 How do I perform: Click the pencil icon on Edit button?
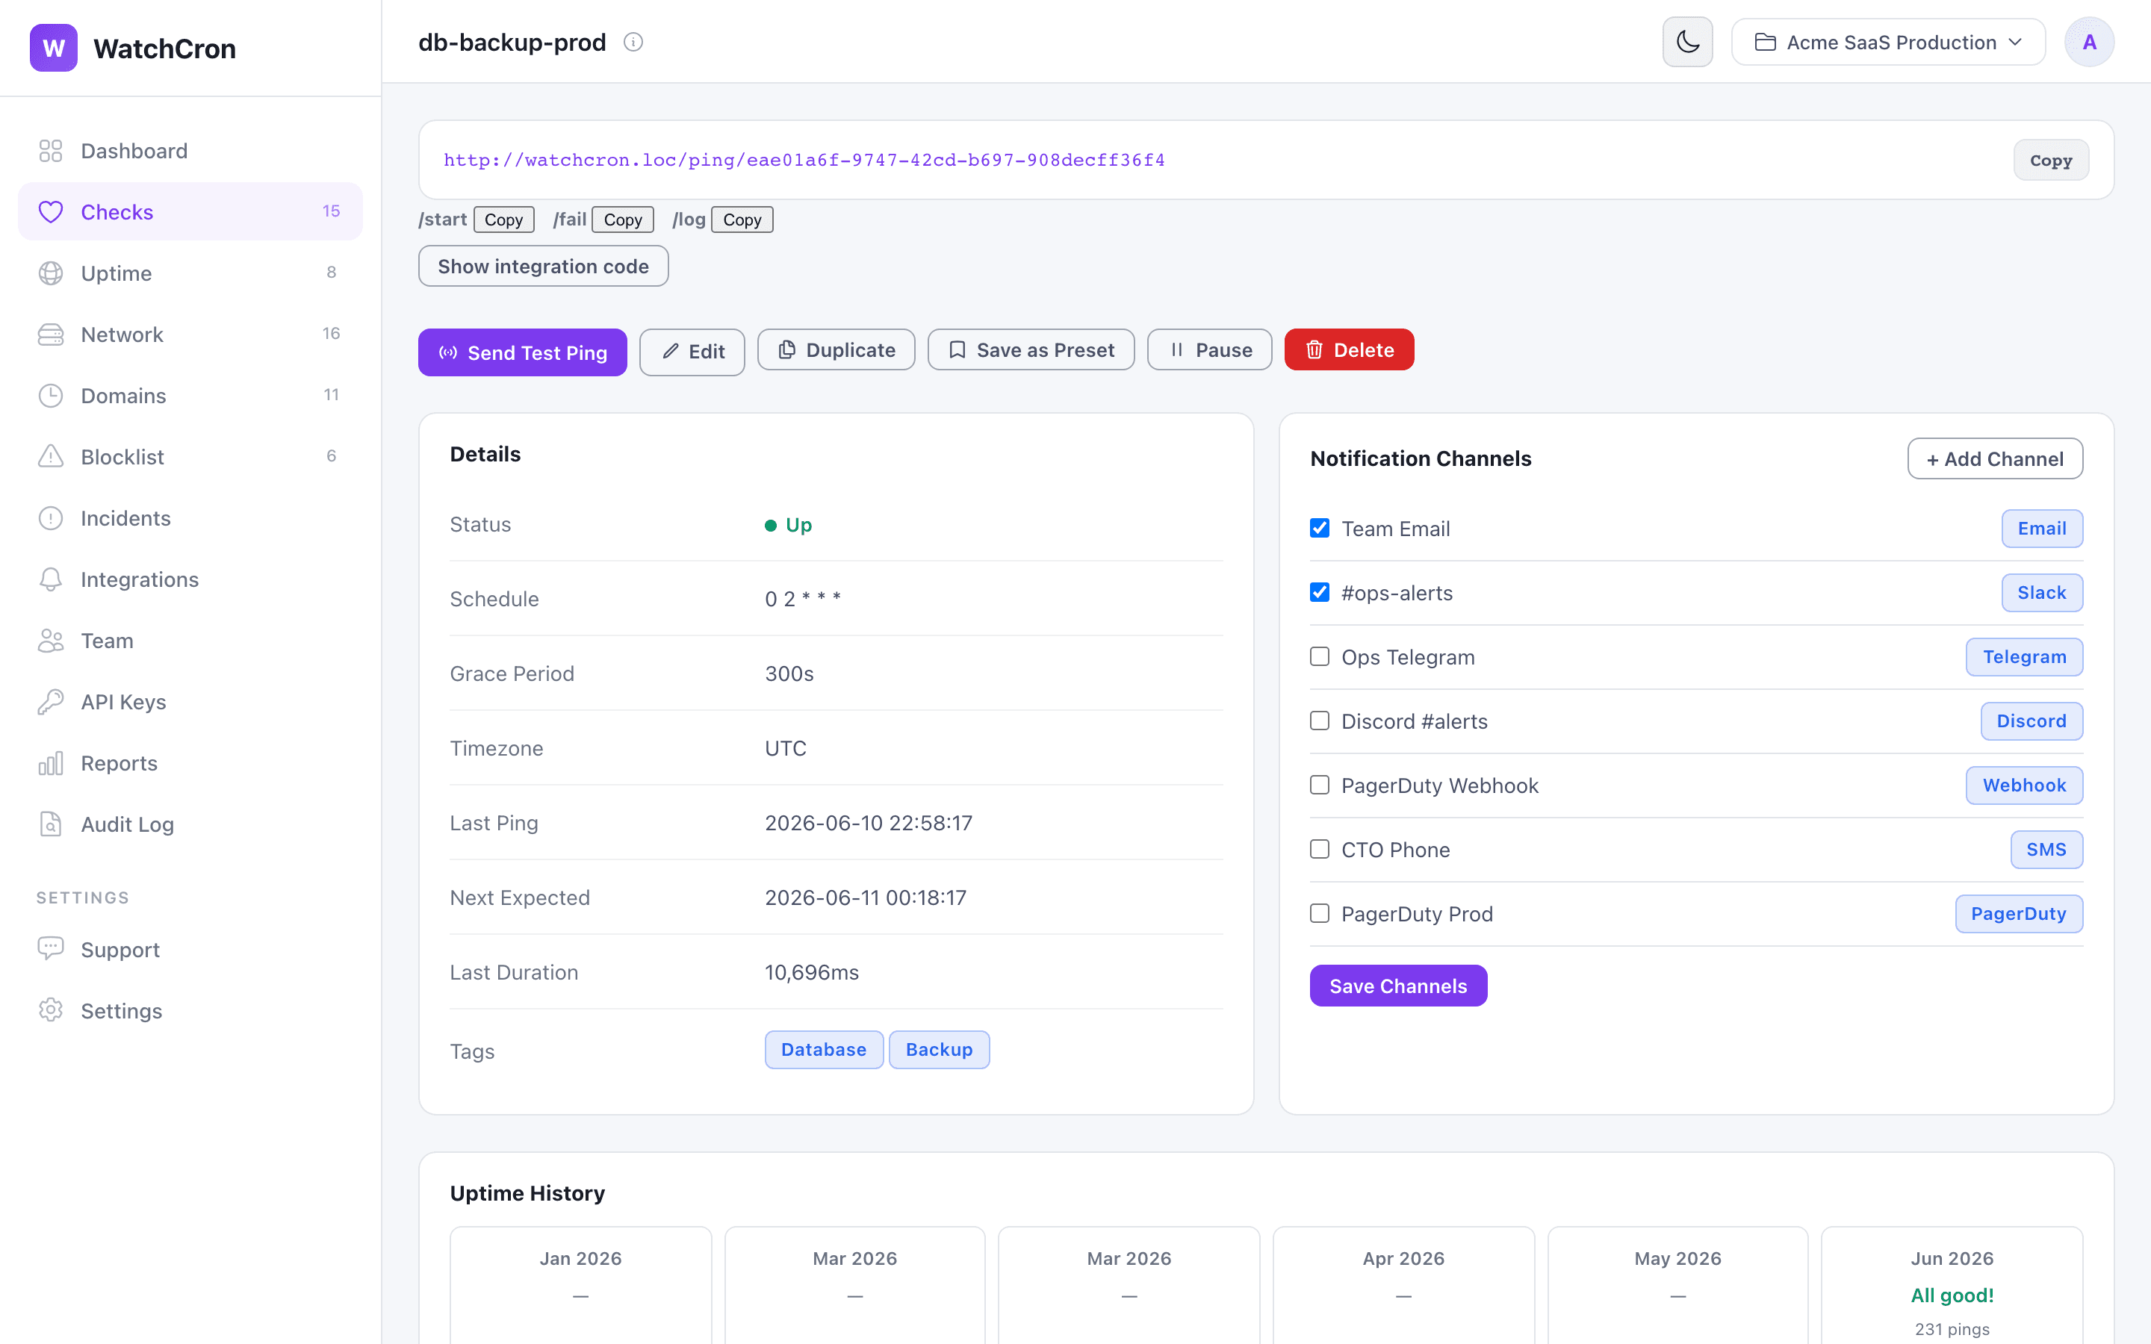coord(670,351)
